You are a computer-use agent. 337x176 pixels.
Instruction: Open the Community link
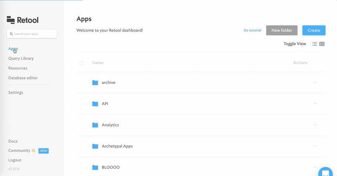pyautogui.click(x=19, y=151)
